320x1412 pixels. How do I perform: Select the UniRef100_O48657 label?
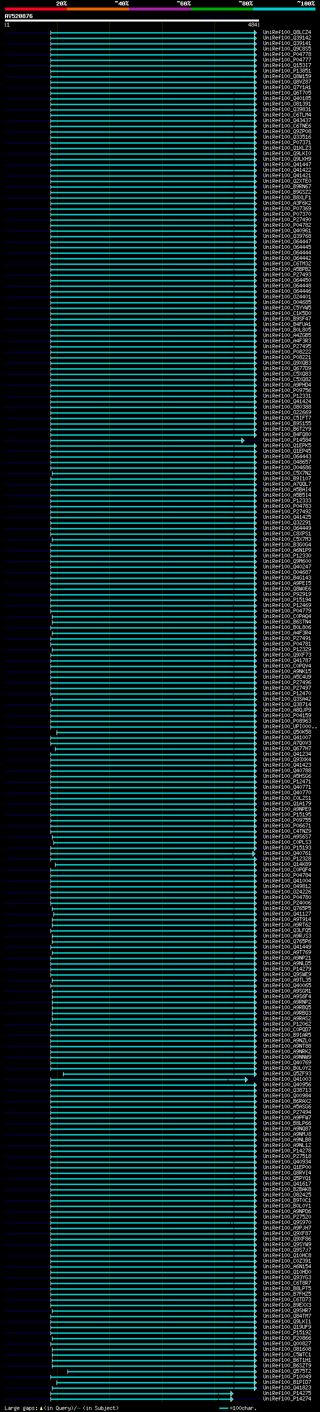(287, 462)
